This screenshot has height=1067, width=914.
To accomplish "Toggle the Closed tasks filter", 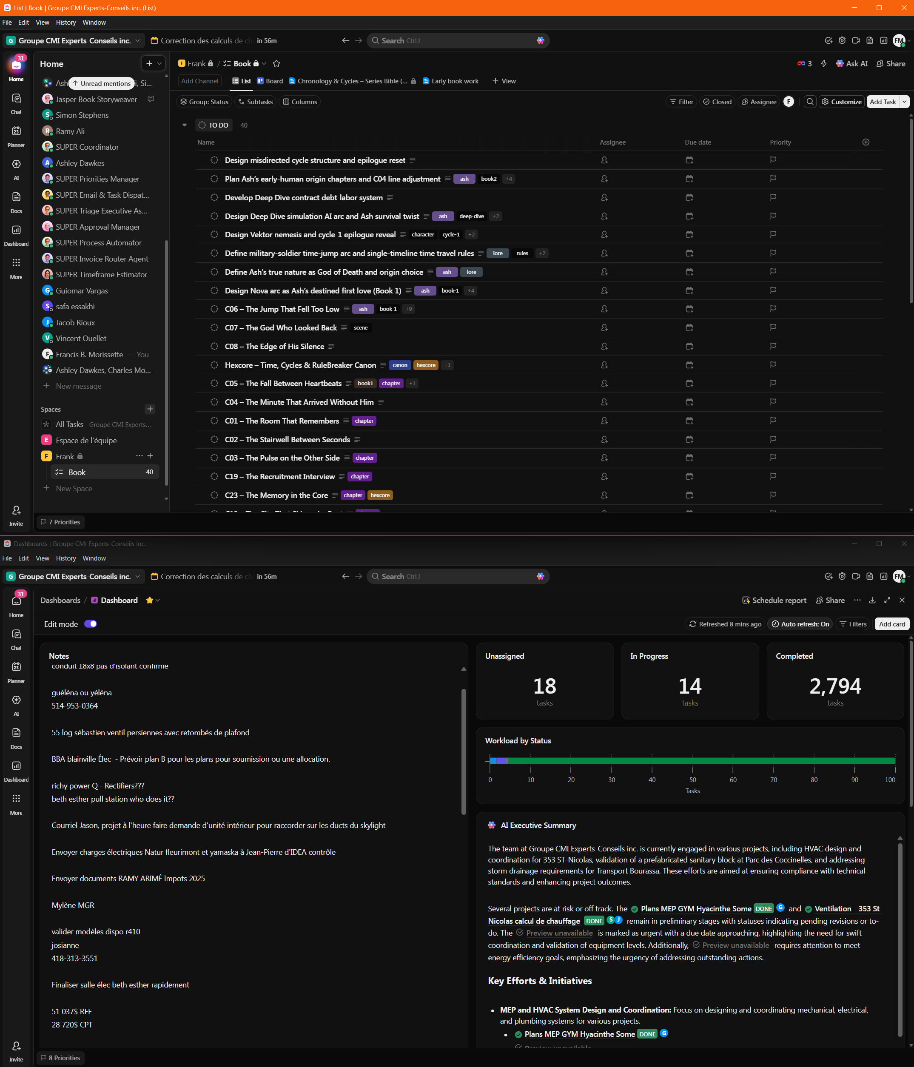I will [718, 102].
